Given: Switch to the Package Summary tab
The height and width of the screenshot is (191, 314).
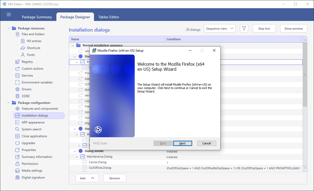Looking at the screenshot, I should tap(37, 17).
